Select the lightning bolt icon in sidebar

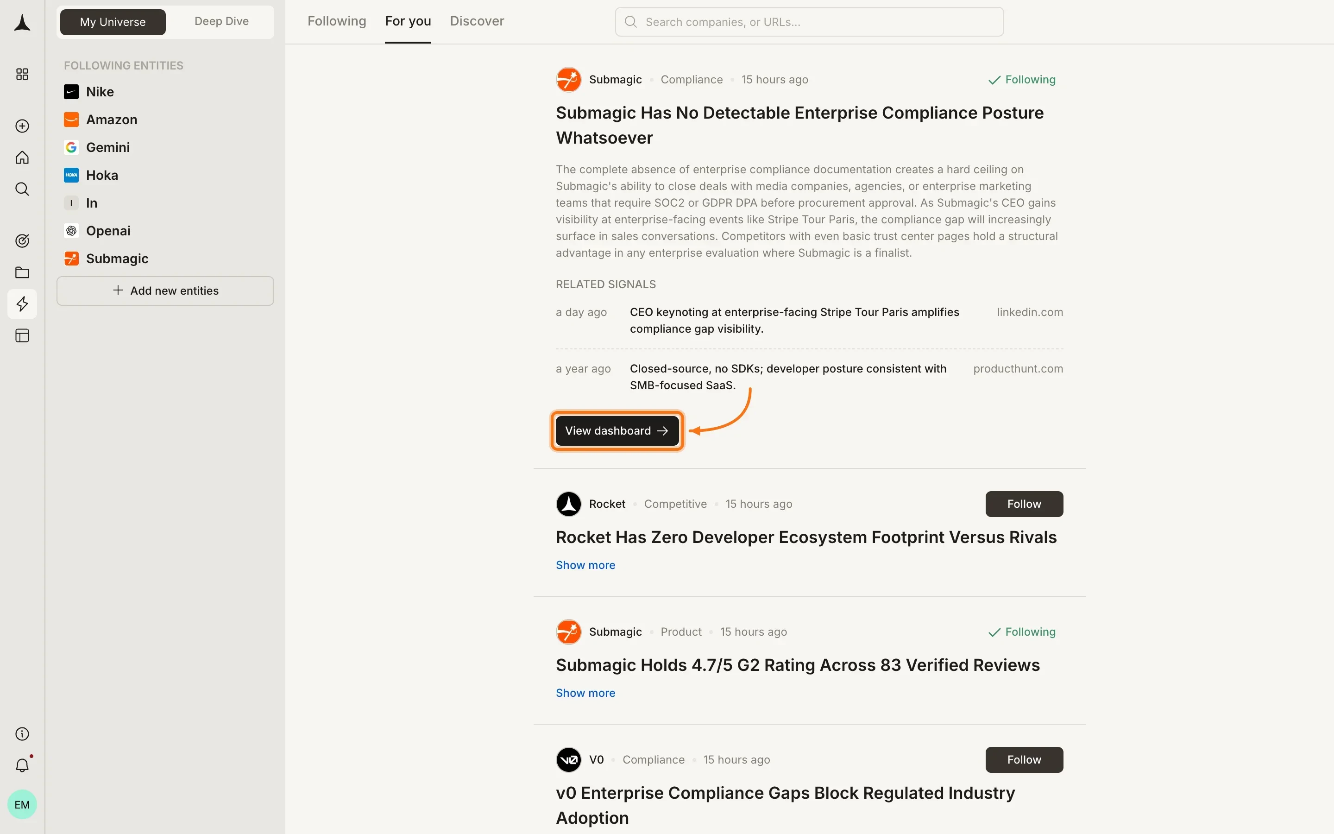click(x=22, y=304)
